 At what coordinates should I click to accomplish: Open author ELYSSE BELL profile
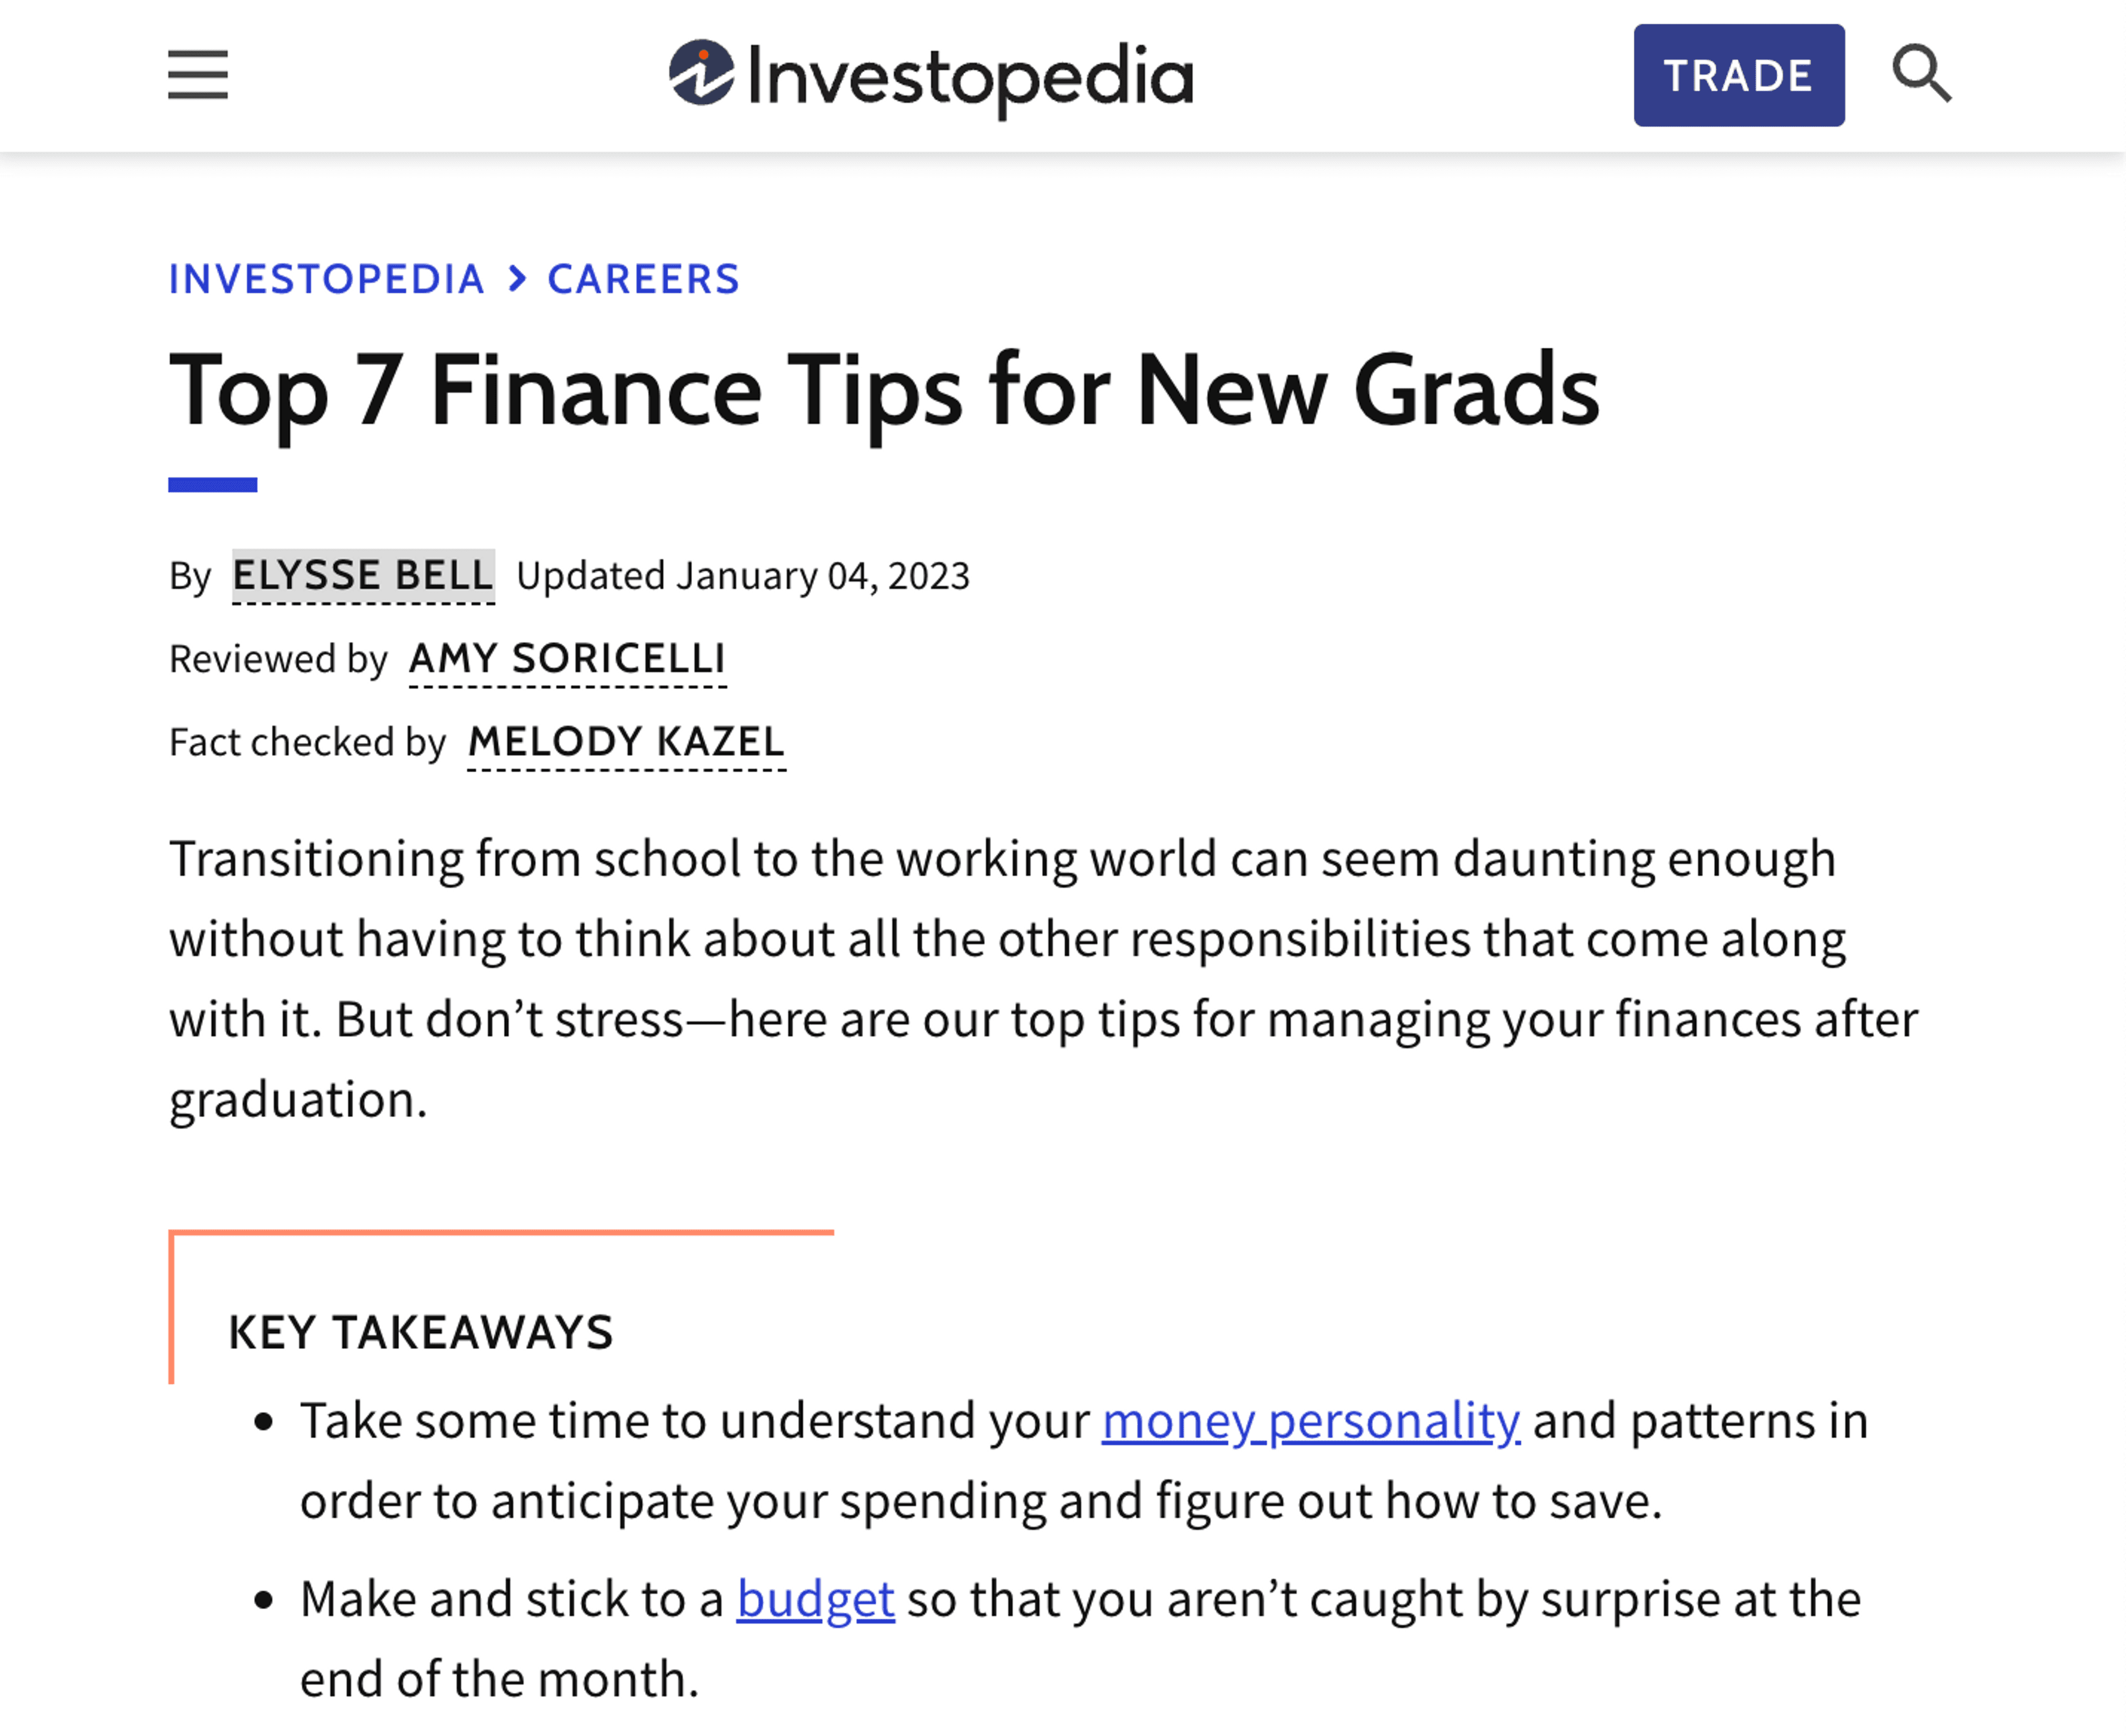363,576
